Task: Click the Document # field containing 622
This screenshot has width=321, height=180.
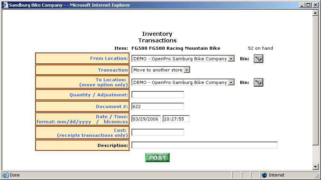Action: (x=158, y=107)
